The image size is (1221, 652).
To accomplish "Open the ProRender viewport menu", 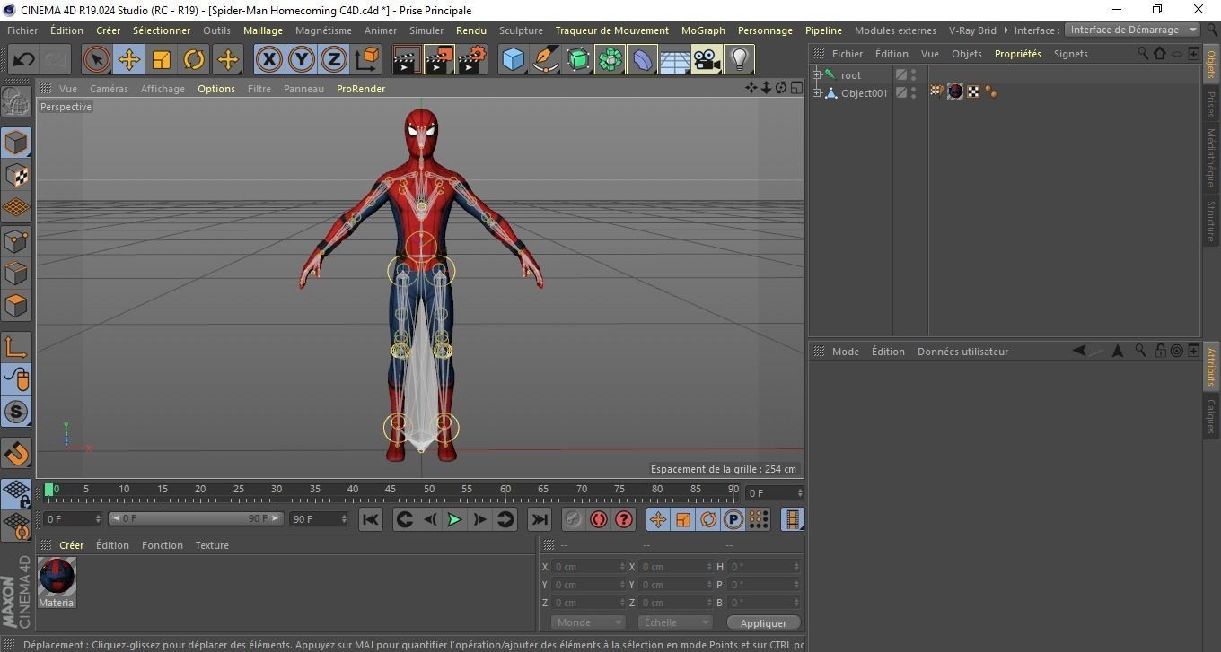I will coord(361,89).
